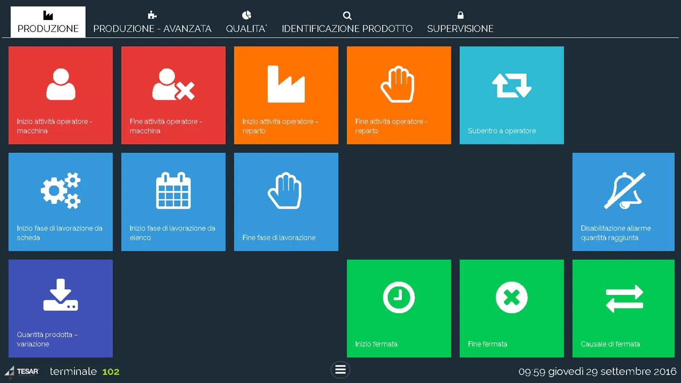Tap the factory icon for Inizio attività operatore - reparto

click(x=286, y=84)
